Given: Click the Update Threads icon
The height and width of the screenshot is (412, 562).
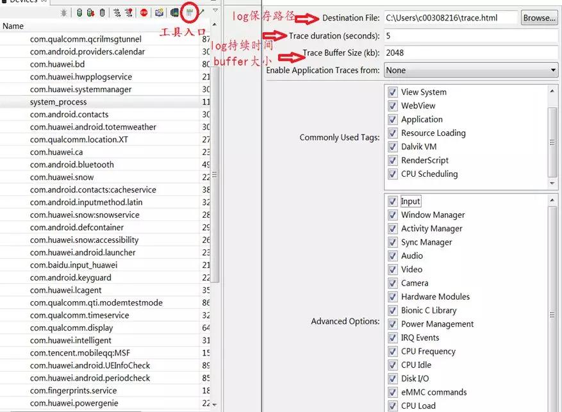Looking at the screenshot, I should (117, 13).
